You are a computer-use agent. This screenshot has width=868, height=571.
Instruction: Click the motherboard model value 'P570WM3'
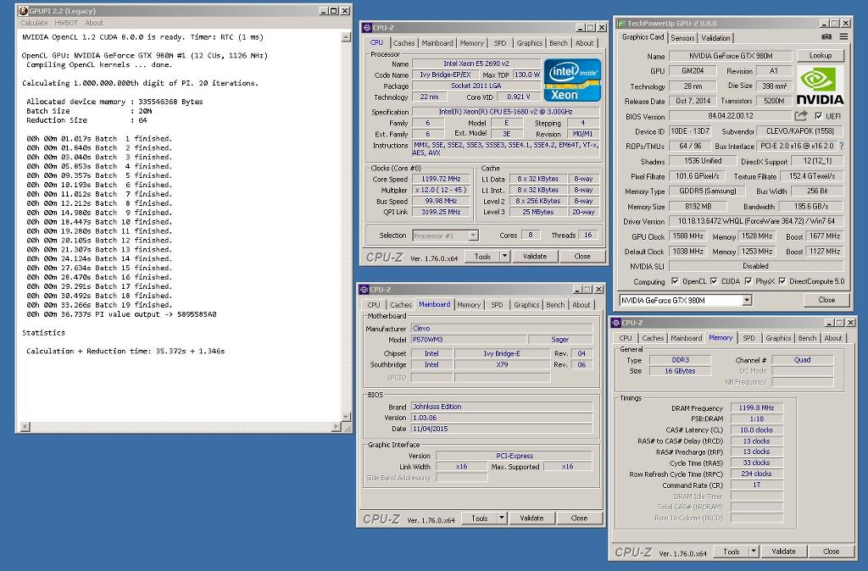pos(469,339)
